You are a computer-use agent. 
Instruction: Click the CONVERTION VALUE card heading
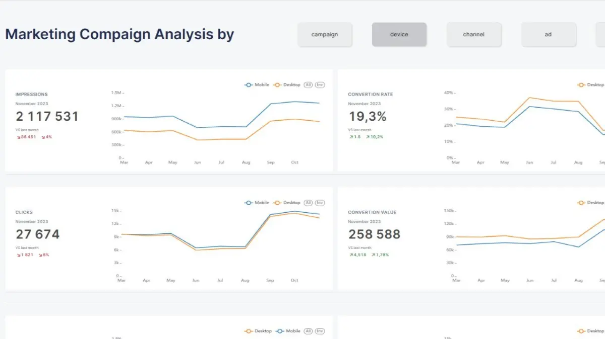[372, 212]
